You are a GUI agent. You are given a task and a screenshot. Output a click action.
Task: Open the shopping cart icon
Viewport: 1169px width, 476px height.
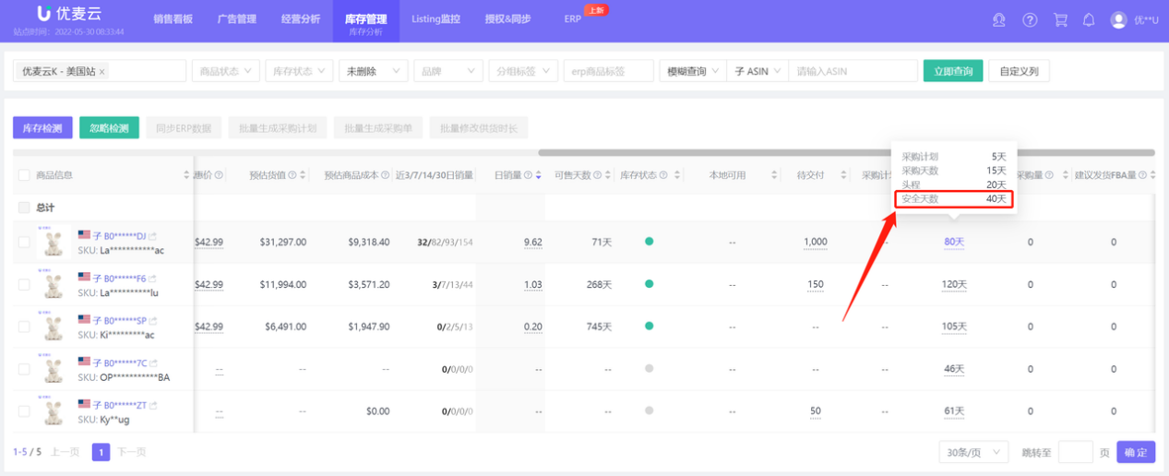click(1060, 19)
